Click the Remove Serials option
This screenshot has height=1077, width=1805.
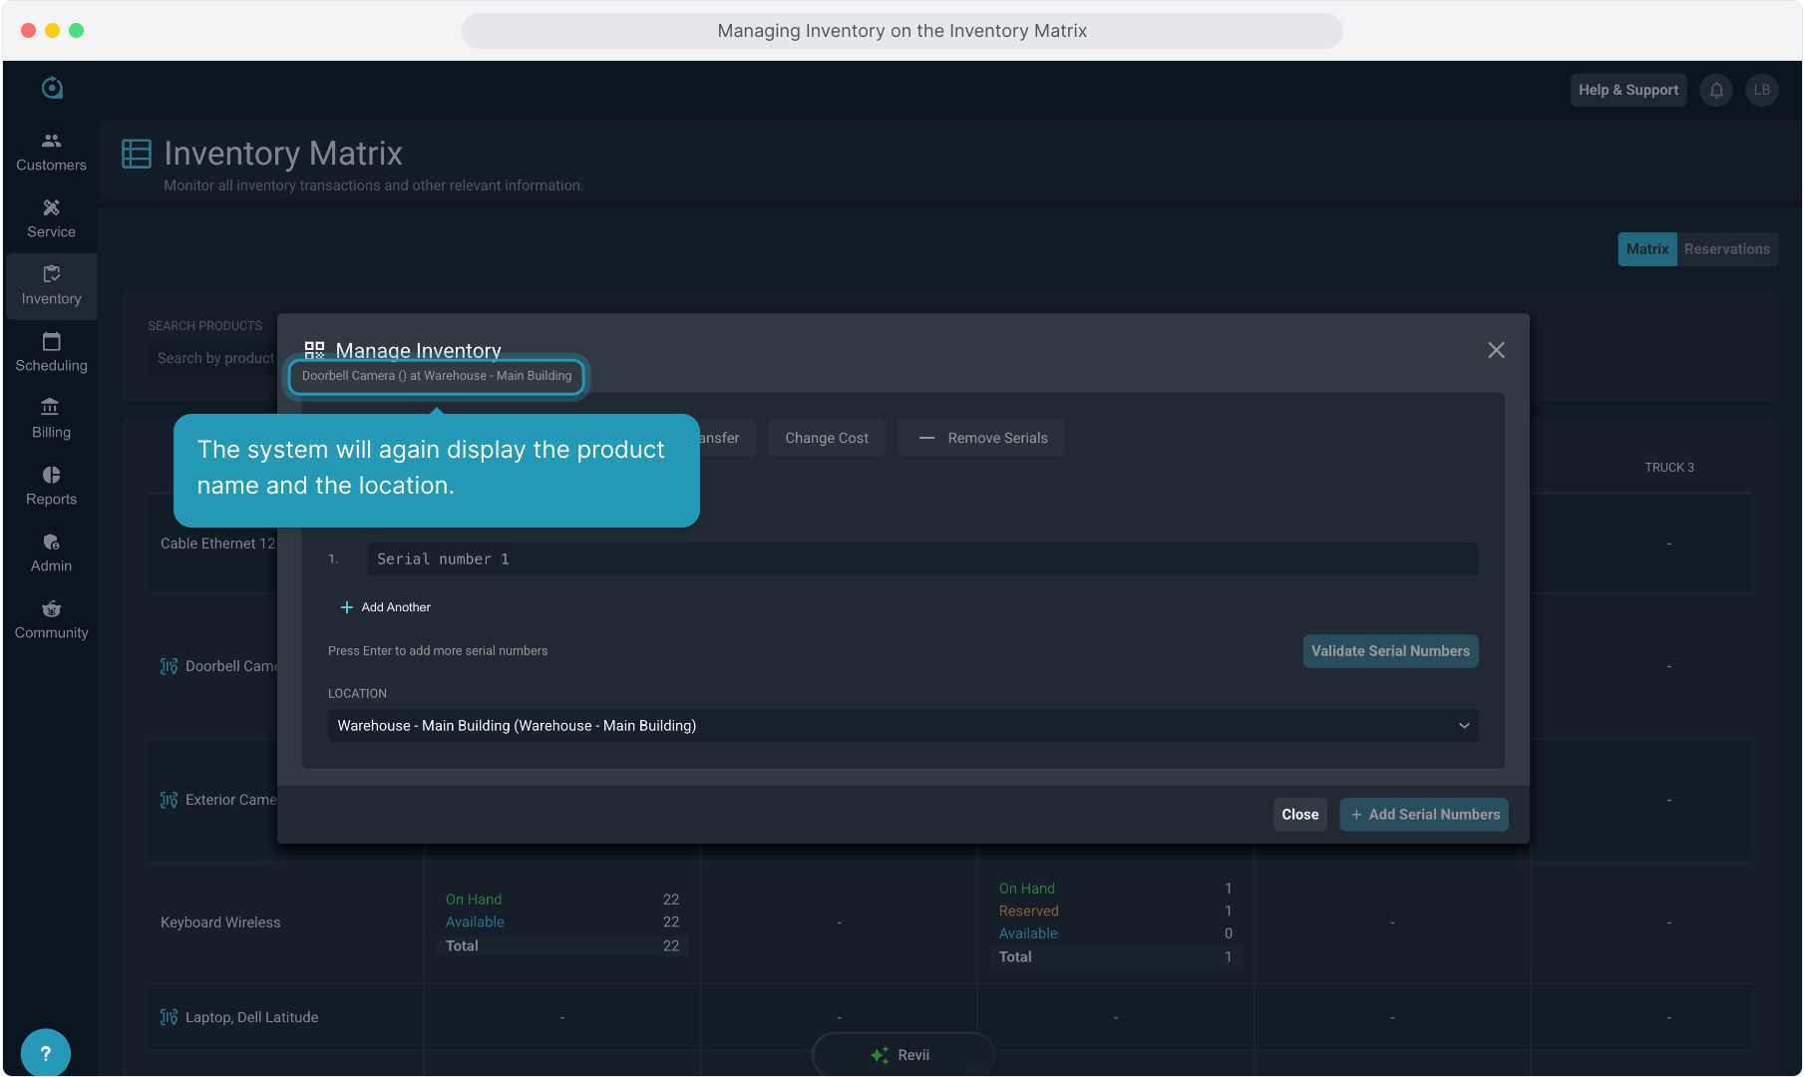981,438
